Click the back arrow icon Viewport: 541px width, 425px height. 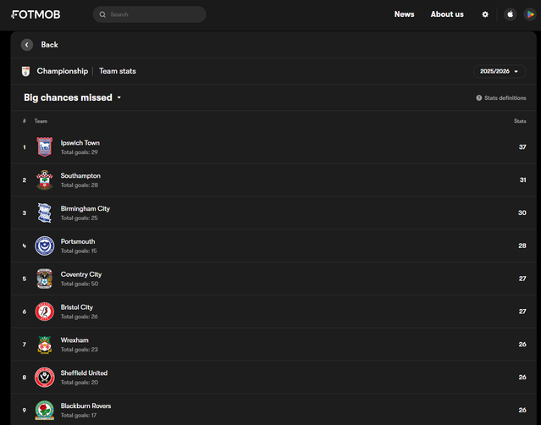(x=27, y=45)
